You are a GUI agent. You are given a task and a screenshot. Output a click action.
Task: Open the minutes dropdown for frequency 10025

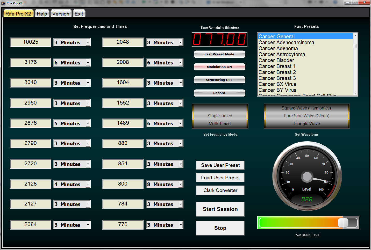coord(88,42)
